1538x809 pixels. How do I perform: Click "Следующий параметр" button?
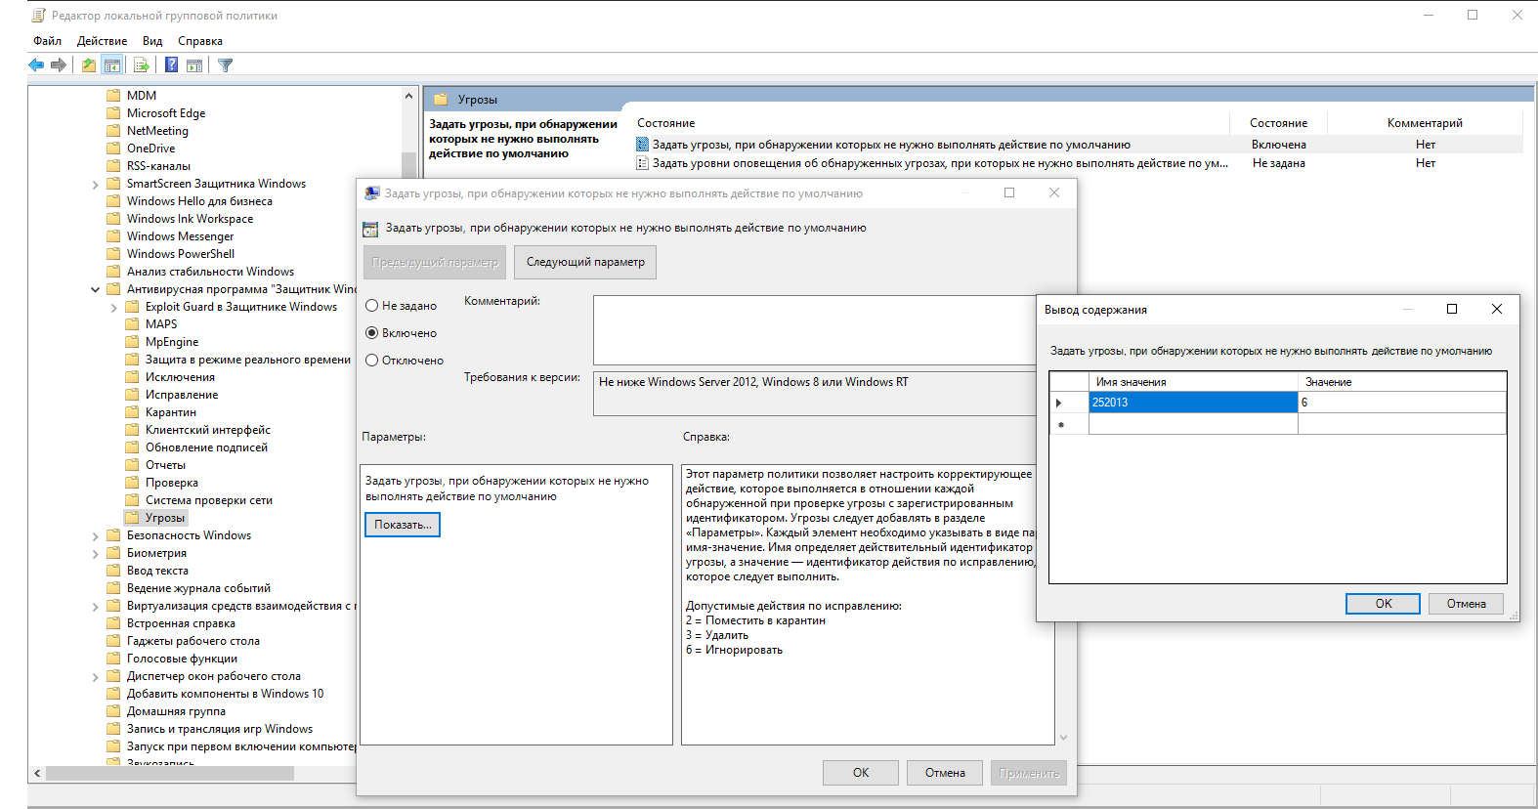(585, 262)
